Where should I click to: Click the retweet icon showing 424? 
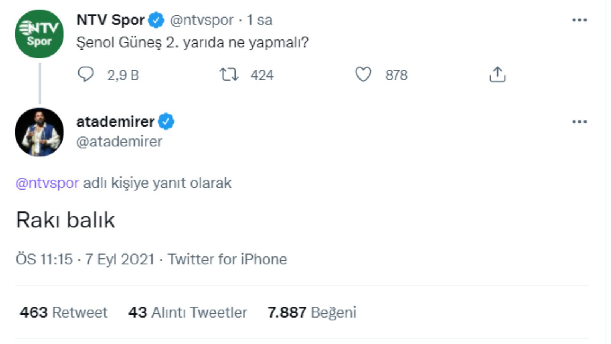point(229,75)
